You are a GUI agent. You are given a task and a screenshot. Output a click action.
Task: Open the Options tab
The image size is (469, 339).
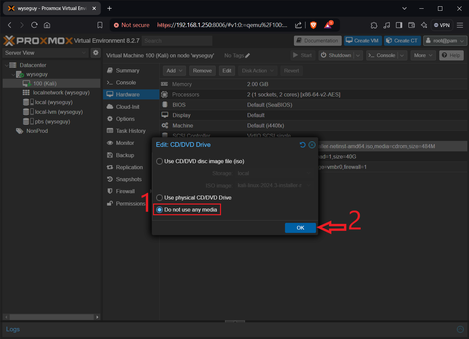[131, 119]
